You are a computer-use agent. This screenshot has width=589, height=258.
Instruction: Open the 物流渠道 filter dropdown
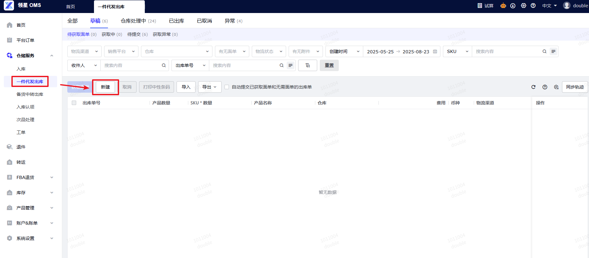(84, 51)
